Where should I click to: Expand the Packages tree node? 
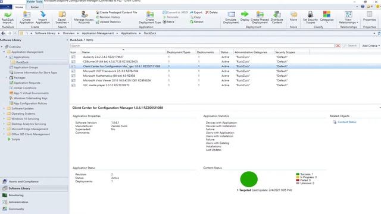(x=7, y=78)
